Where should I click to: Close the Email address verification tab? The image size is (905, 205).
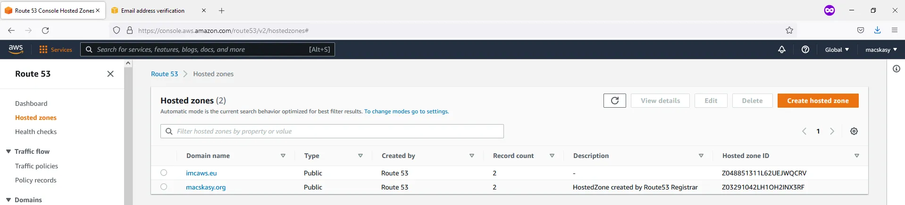(x=204, y=10)
